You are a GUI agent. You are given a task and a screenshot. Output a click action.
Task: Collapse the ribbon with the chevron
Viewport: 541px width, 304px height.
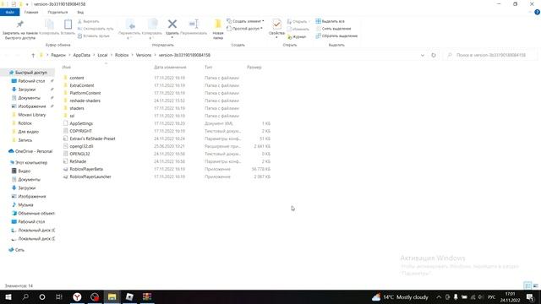click(530, 12)
